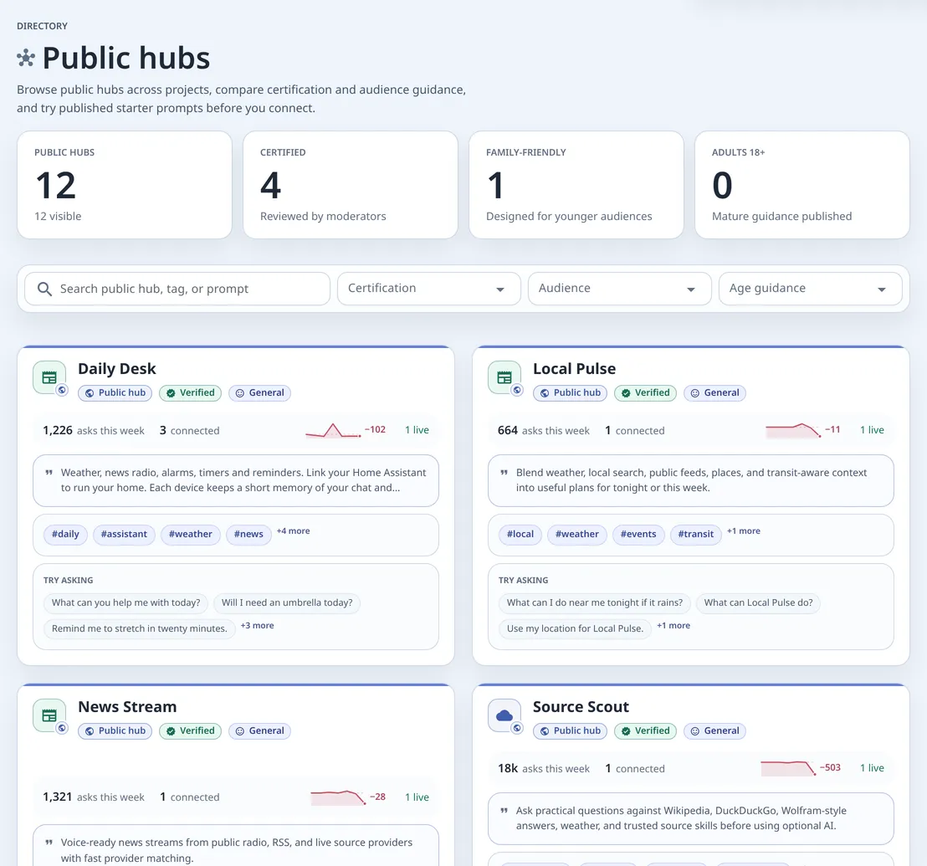Click '1,226 asks this week' text

94,431
